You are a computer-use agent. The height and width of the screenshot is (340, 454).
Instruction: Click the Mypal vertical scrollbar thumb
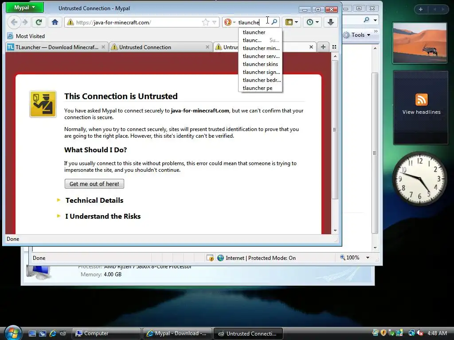click(335, 130)
